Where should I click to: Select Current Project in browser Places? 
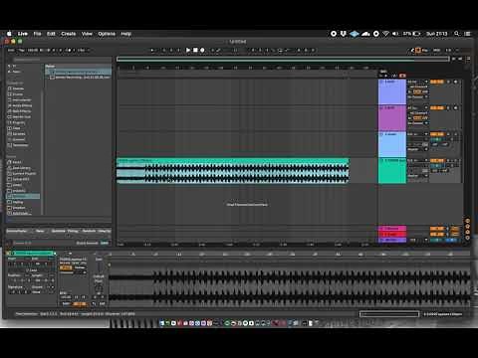[x=22, y=173]
